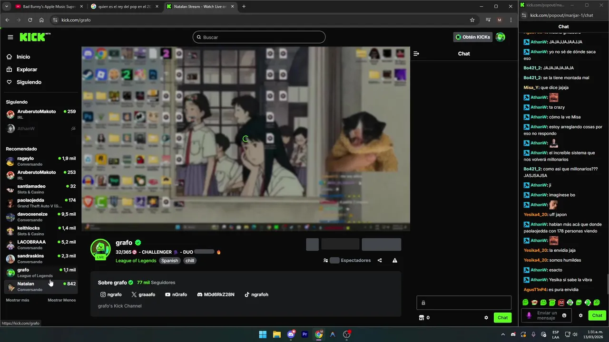Open Chrome tab search dropdown
Image resolution: width=609 pixels, height=342 pixels.
coord(6,7)
